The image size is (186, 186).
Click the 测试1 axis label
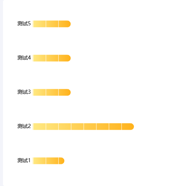coord(24,160)
